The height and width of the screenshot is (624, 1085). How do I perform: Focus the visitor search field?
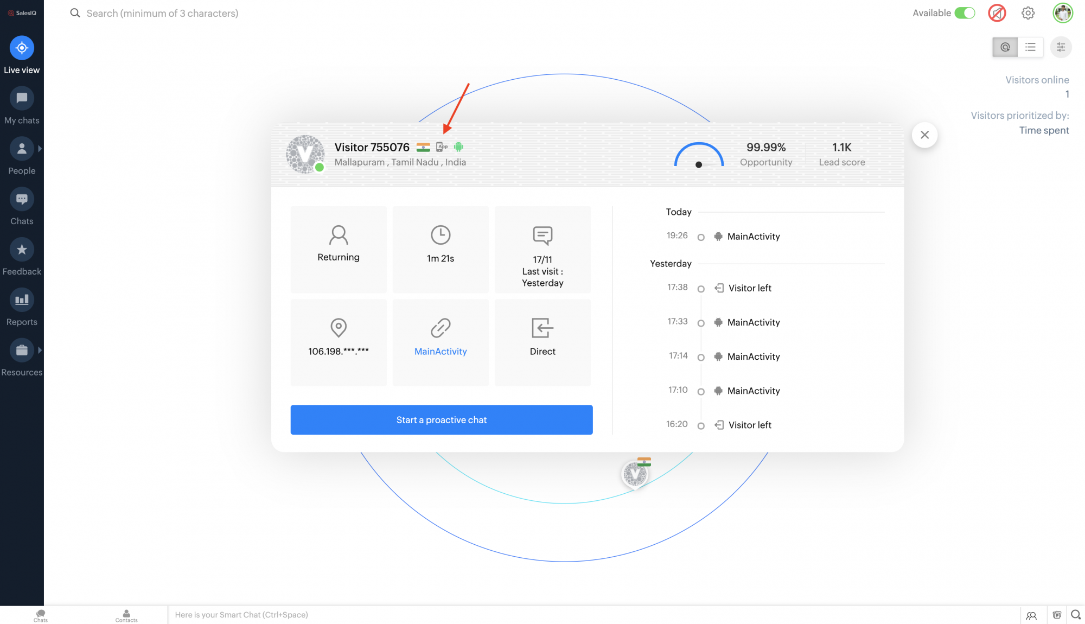click(162, 13)
